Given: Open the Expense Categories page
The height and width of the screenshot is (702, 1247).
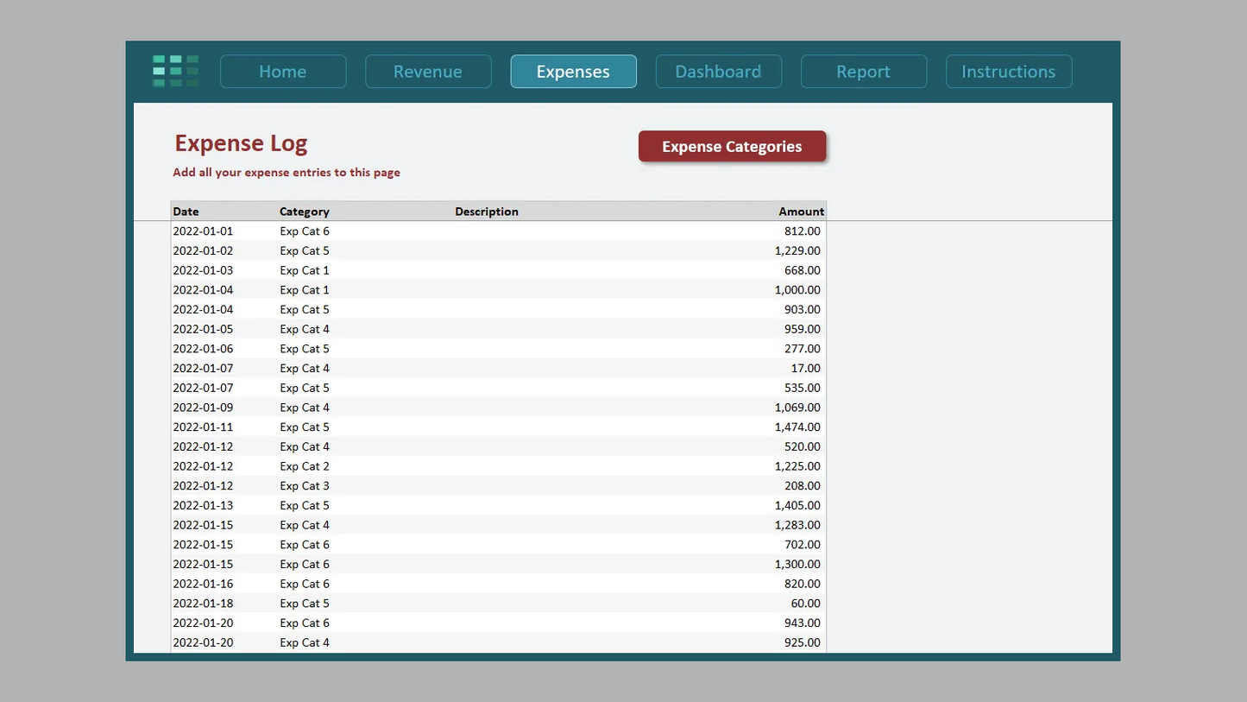Looking at the screenshot, I should tap(732, 146).
